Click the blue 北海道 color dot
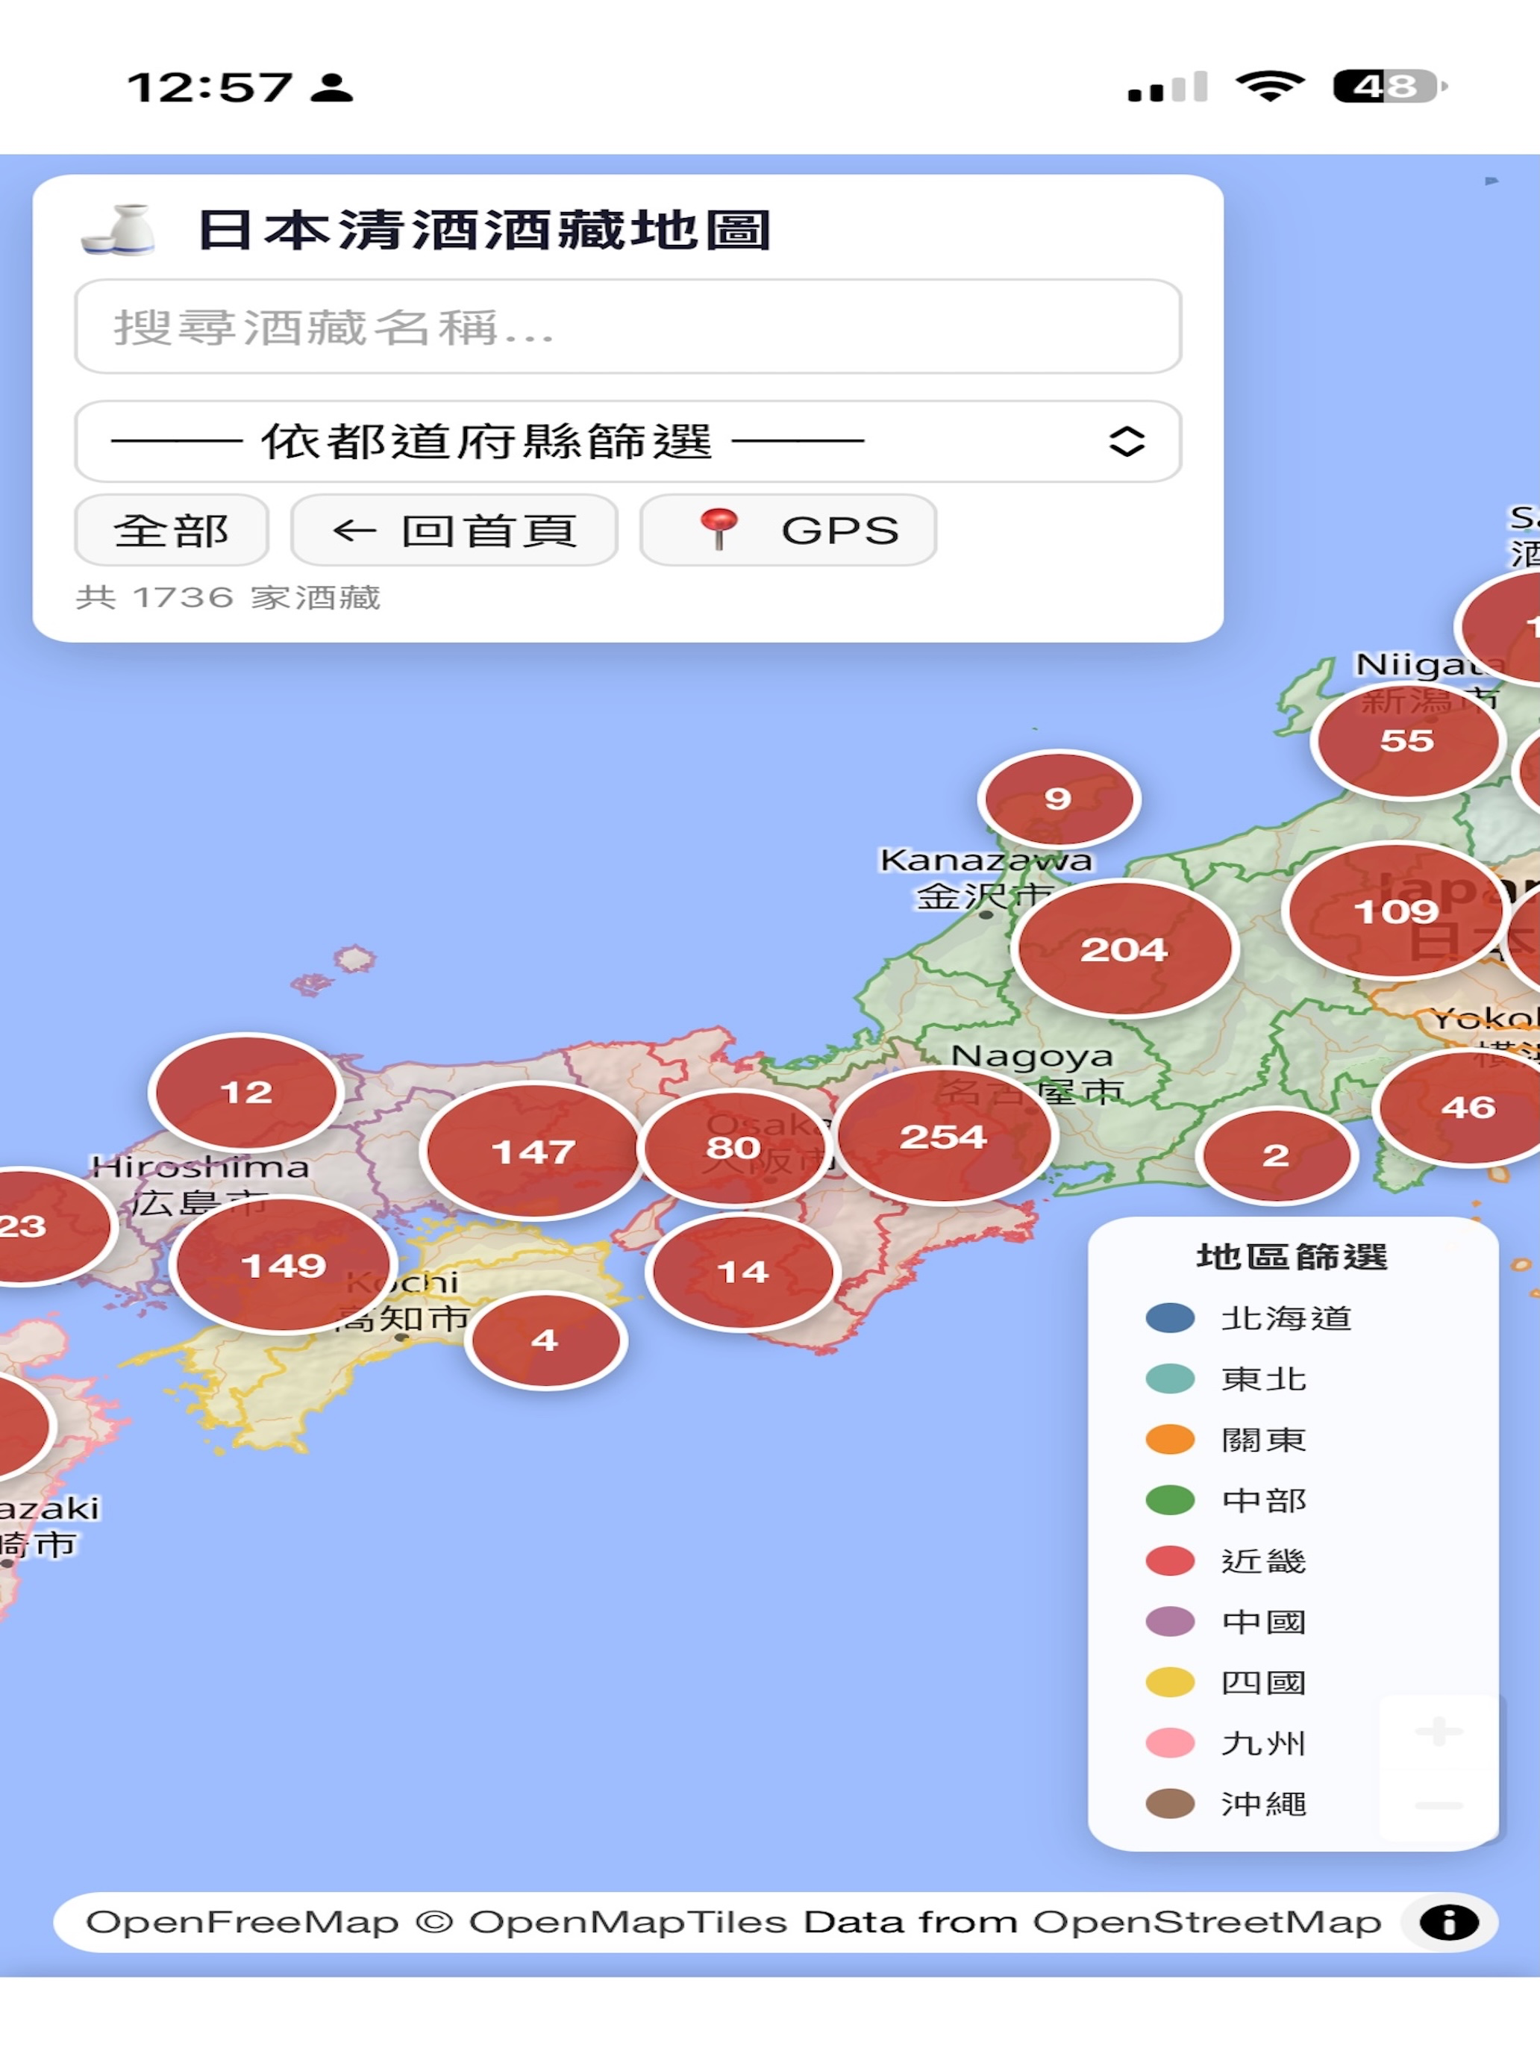The image size is (1540, 2054). pyautogui.click(x=1171, y=1317)
